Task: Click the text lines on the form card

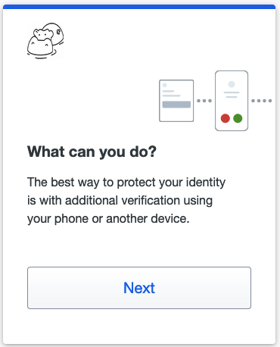Action: coord(171,93)
